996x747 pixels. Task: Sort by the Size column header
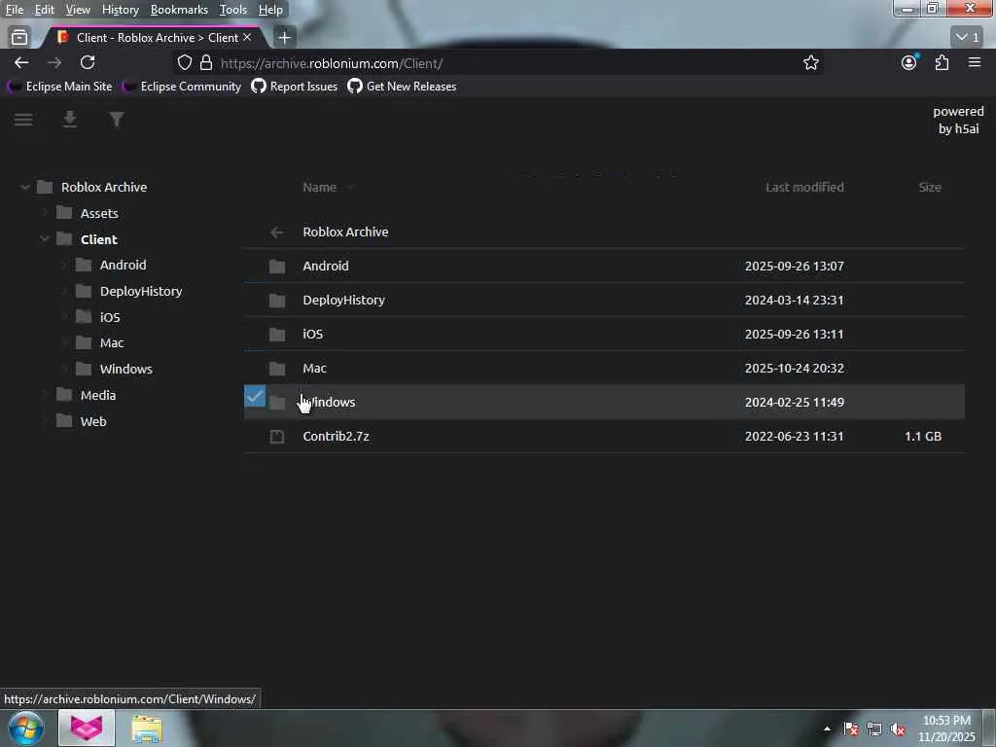(930, 187)
